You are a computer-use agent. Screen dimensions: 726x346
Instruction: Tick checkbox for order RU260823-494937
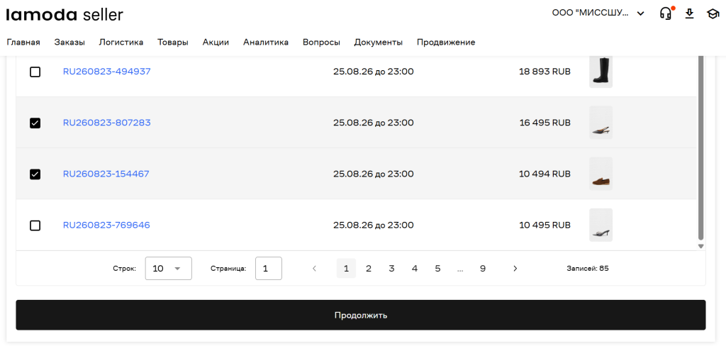(x=35, y=72)
